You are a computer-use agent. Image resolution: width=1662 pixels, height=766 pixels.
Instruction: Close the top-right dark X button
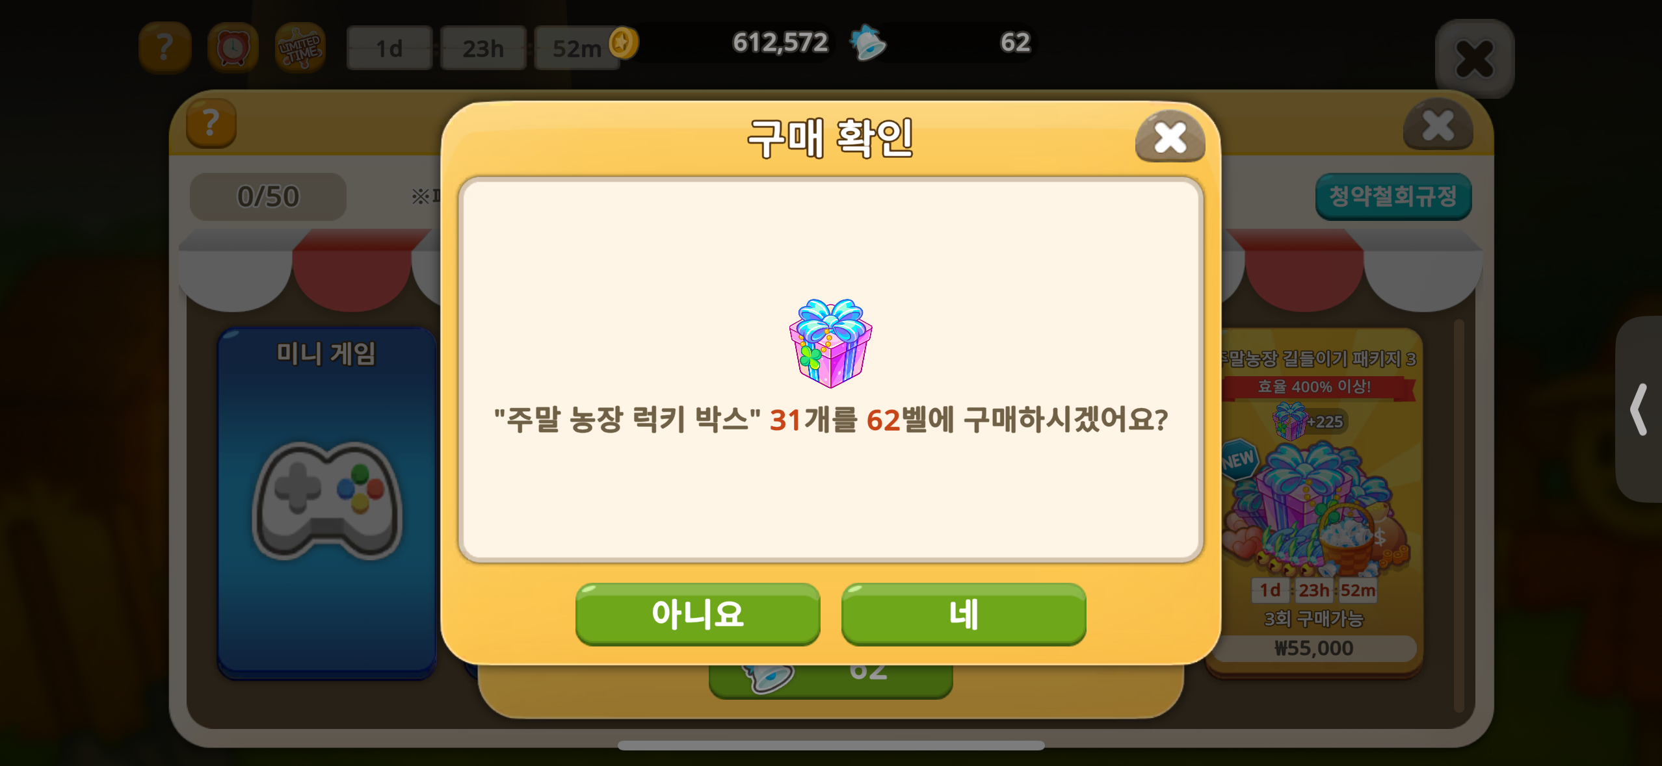coord(1474,59)
